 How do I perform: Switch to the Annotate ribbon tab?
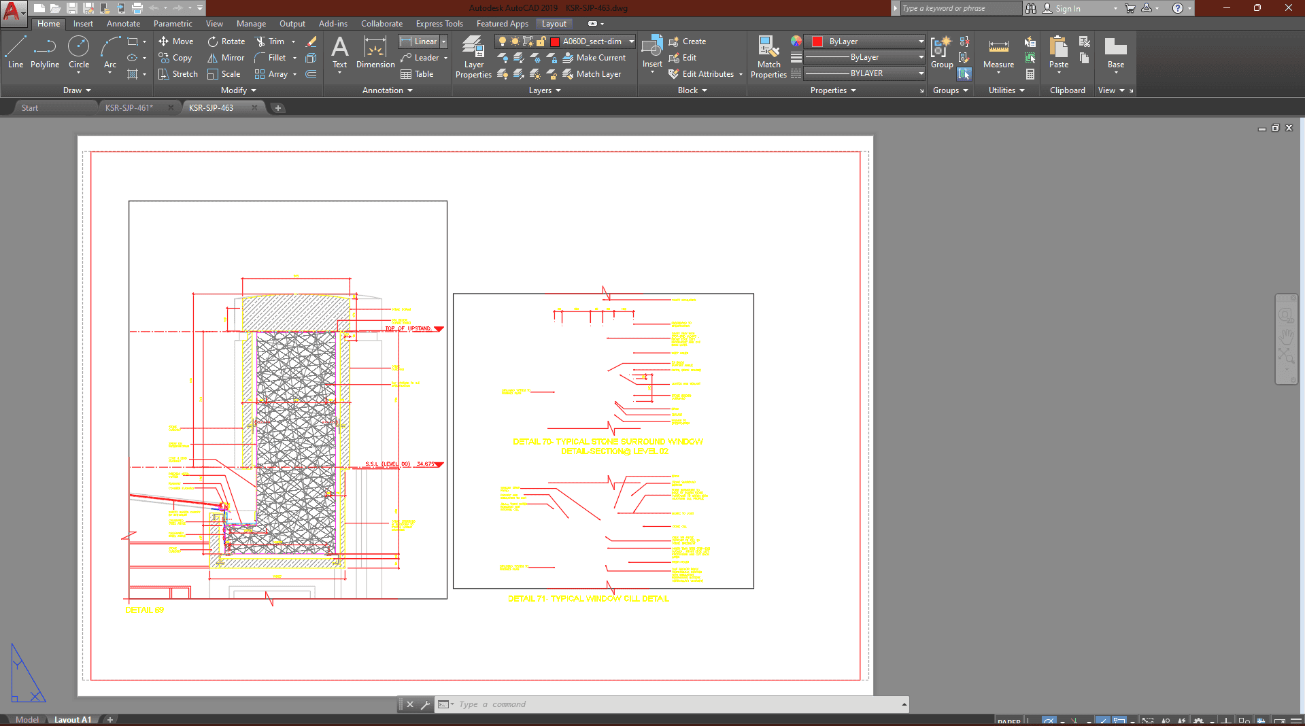click(x=123, y=24)
